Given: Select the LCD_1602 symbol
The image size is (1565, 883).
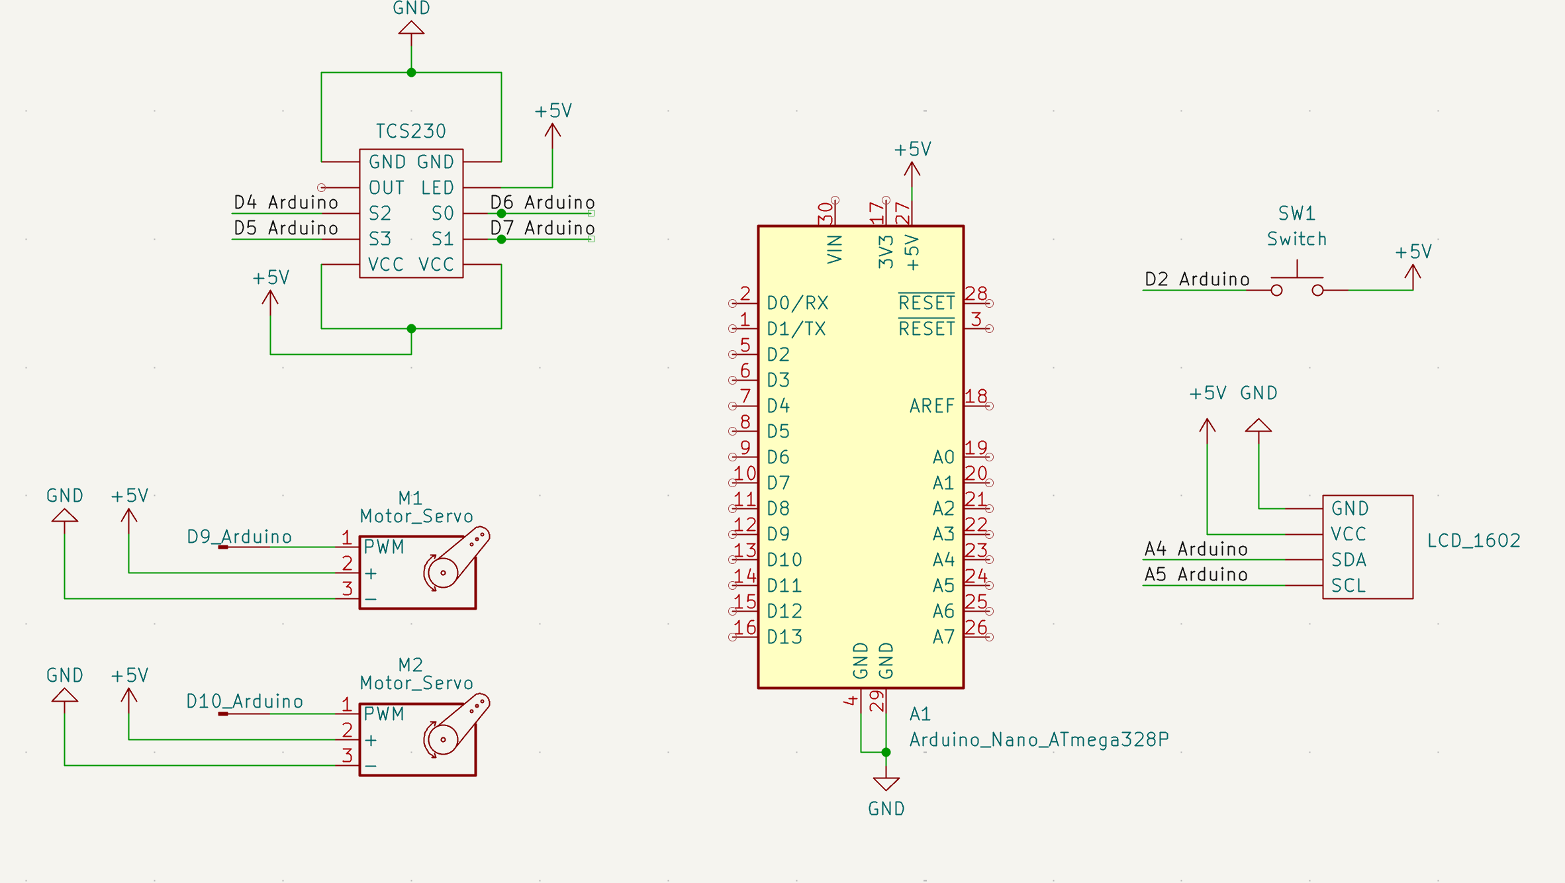Looking at the screenshot, I should (x=1367, y=547).
